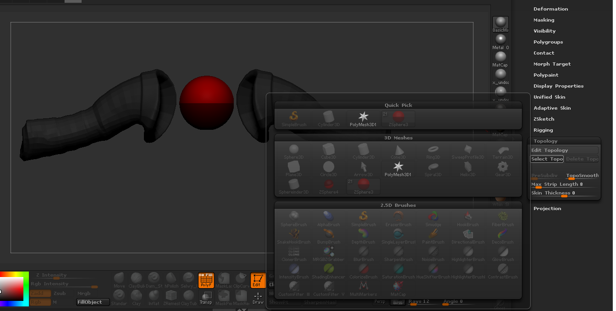Select the Cube3D primitive

click(328, 151)
